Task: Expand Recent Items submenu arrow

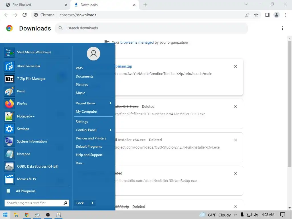Action: [x=111, y=103]
